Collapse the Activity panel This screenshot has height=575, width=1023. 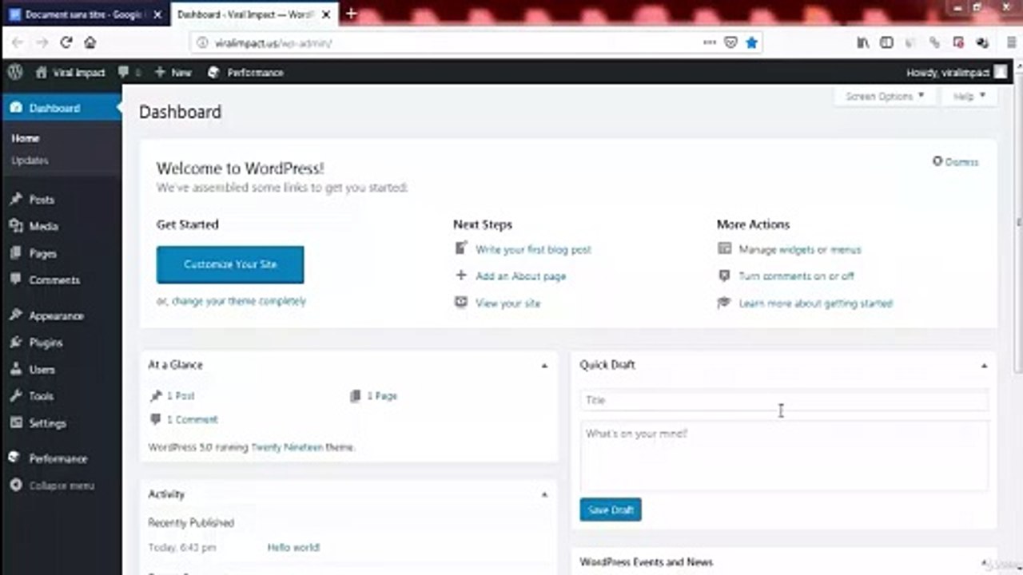(544, 494)
